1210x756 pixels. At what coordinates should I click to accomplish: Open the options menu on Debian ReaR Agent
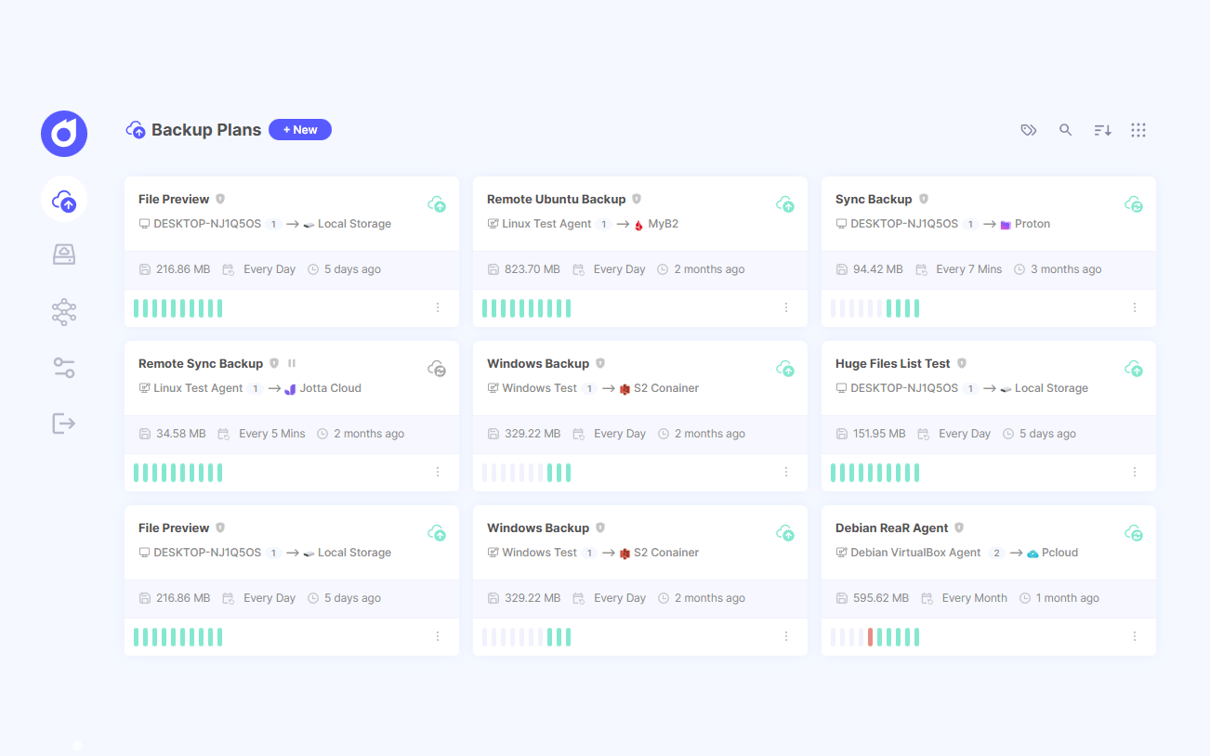click(x=1134, y=636)
